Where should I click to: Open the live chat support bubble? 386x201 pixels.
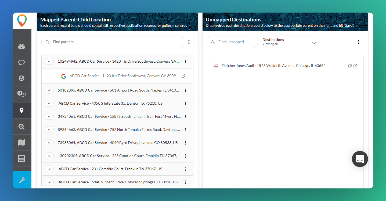point(360,159)
